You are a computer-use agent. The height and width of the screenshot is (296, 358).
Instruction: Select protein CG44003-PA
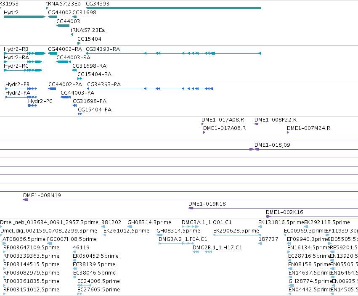(66, 97)
